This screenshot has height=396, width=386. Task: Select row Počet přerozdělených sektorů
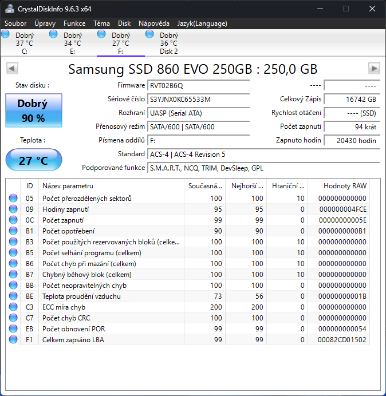pos(188,198)
